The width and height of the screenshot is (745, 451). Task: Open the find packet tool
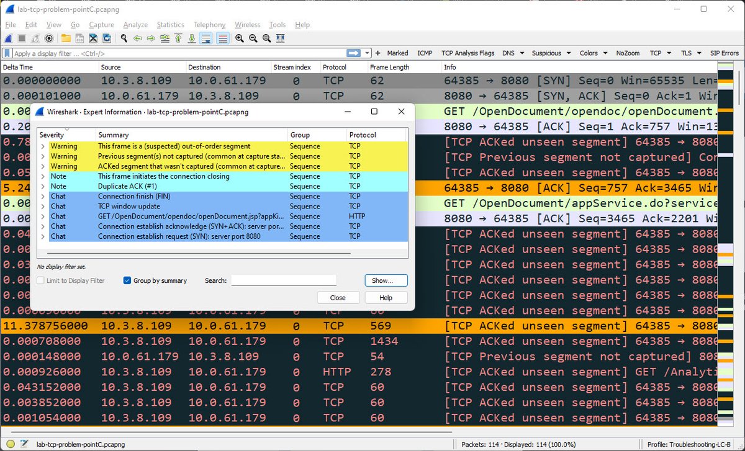tap(122, 38)
